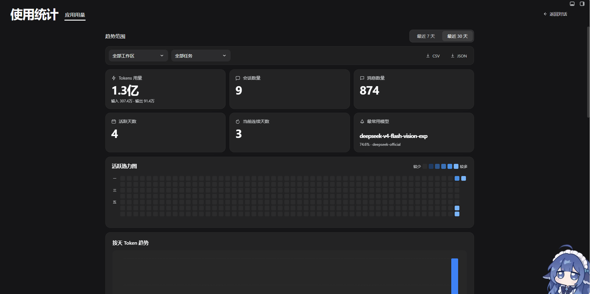
Task: Click the chat bubble icon on 会话数量 card
Action: point(238,78)
